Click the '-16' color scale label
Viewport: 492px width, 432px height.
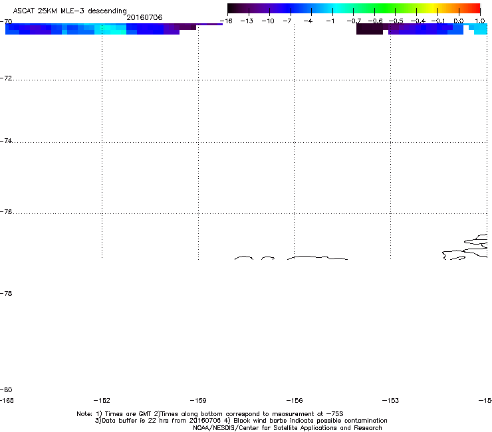226,21
